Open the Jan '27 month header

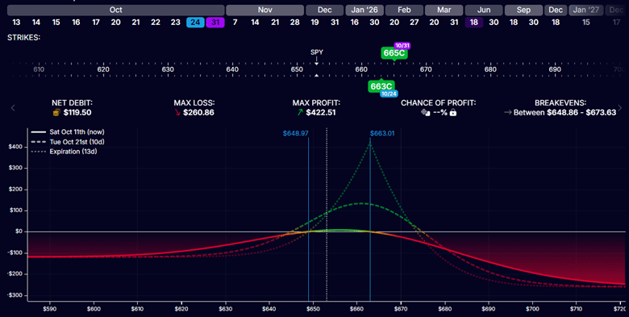click(586, 10)
